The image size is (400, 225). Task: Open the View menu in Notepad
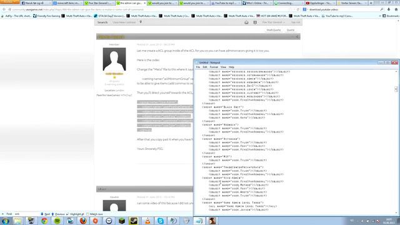point(223,67)
